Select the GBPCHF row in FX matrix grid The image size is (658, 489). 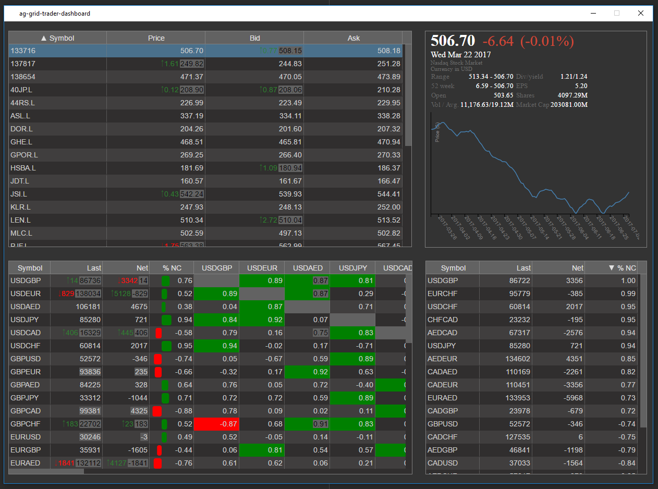207,424
